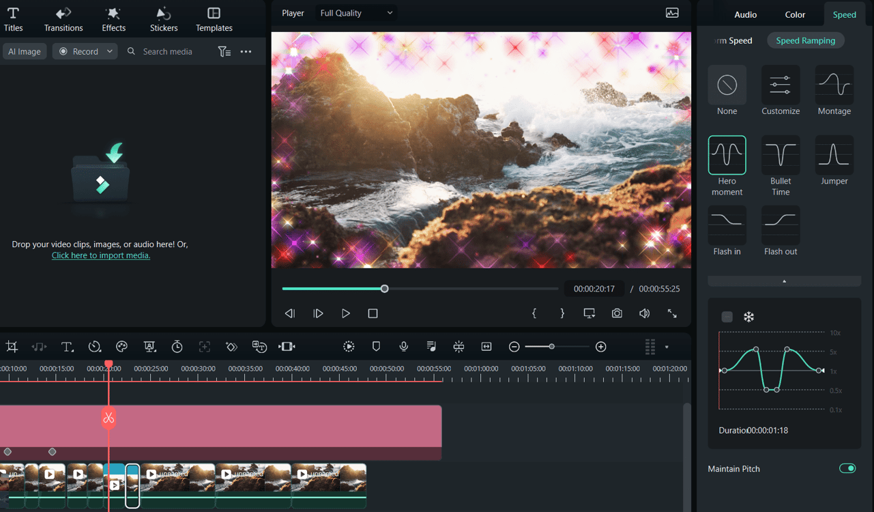Open the Audio tab
The width and height of the screenshot is (874, 512).
[745, 14]
